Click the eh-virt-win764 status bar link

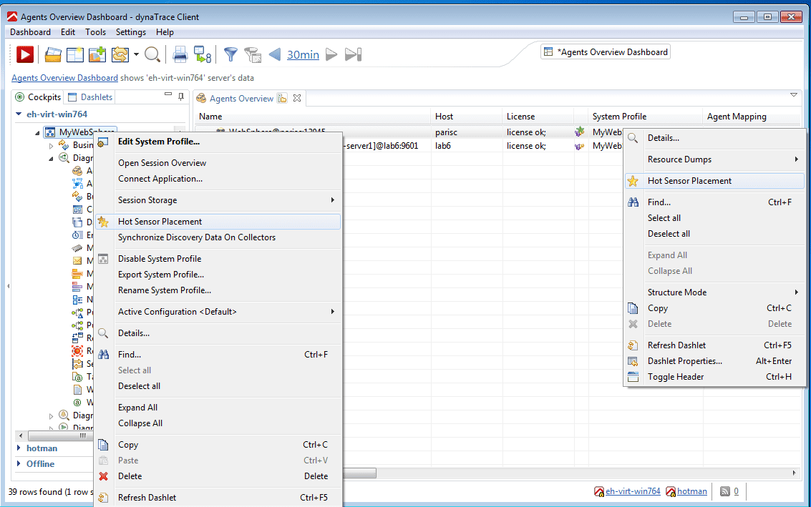point(633,491)
